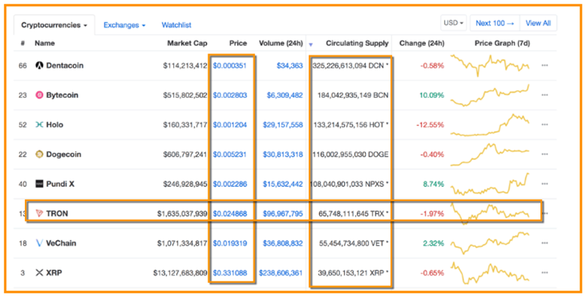Viewport: 587px width, 298px height.
Task: Click the View All button
Action: coord(538,23)
